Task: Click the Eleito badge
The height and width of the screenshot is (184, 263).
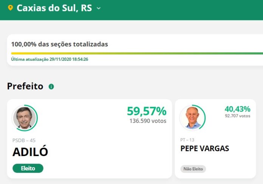Action: [28, 168]
